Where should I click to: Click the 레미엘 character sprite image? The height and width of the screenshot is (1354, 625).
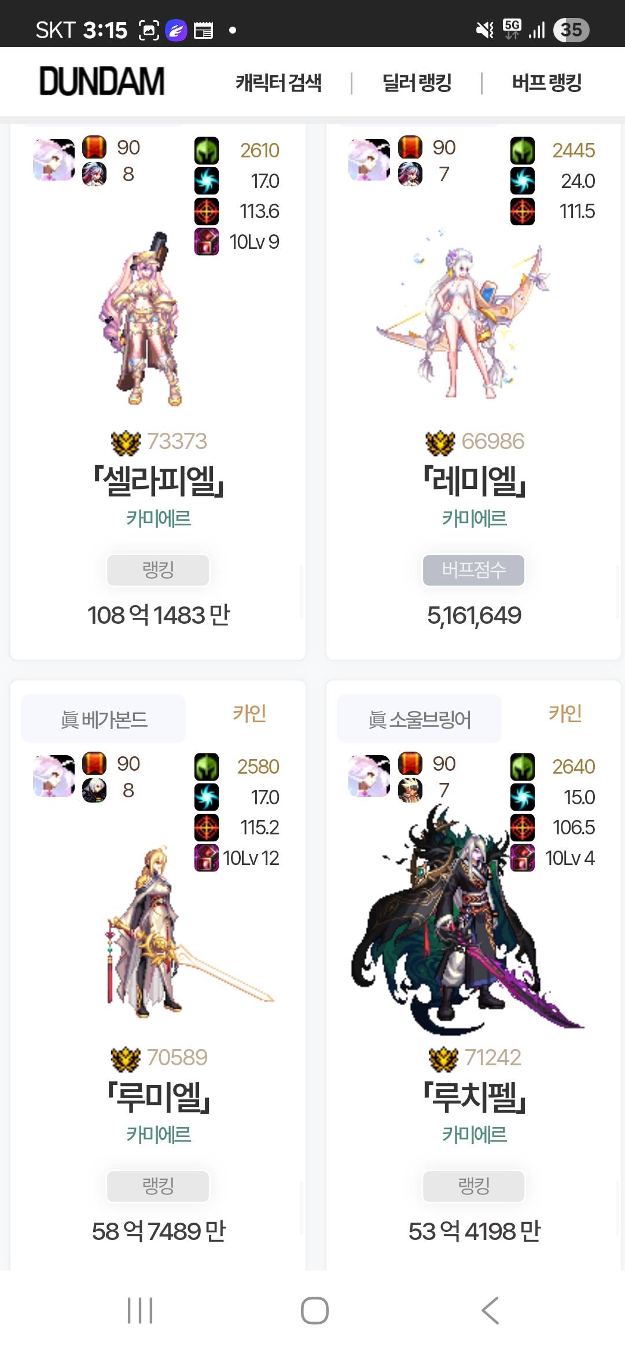(x=463, y=315)
